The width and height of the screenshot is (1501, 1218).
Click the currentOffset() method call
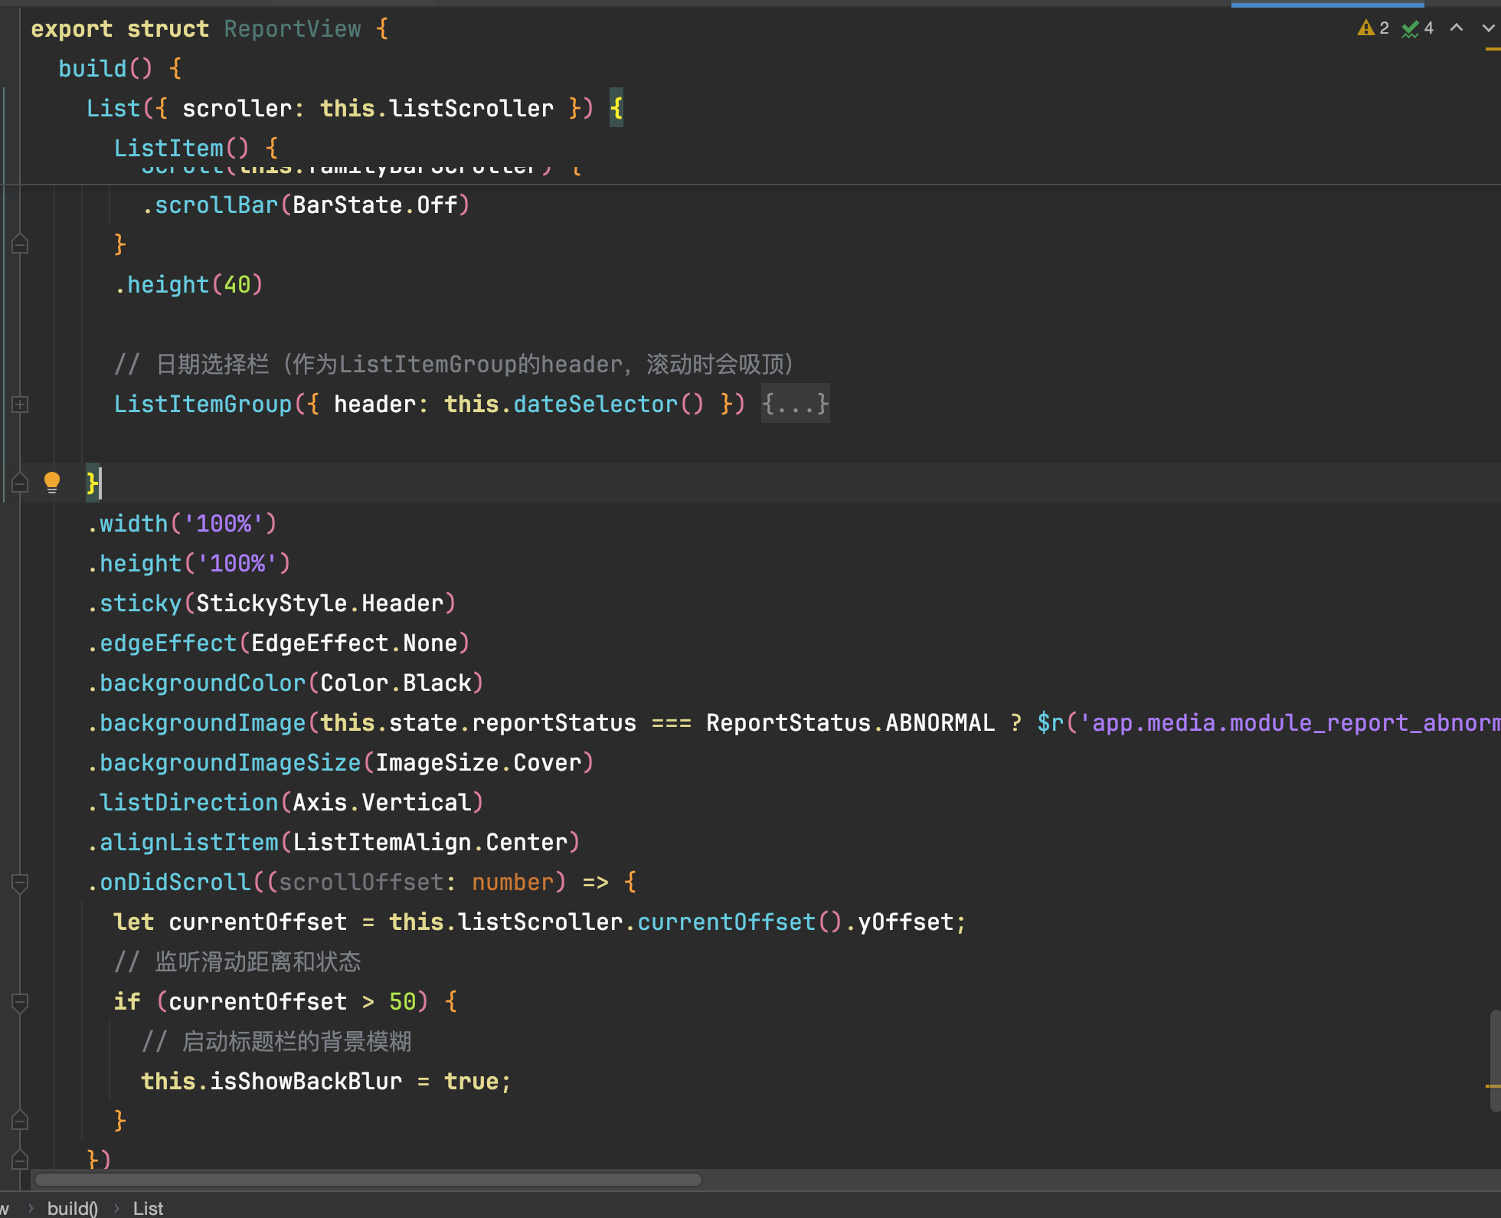click(740, 922)
